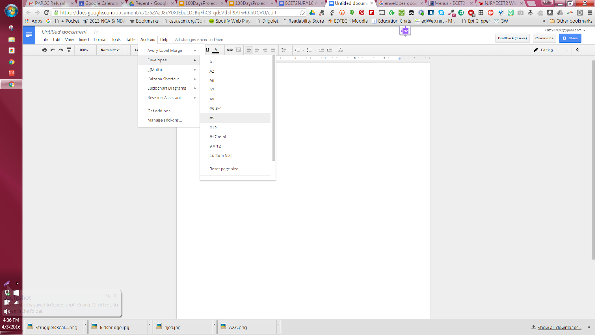
Task: Select the #9 envelope size
Action: point(236,118)
